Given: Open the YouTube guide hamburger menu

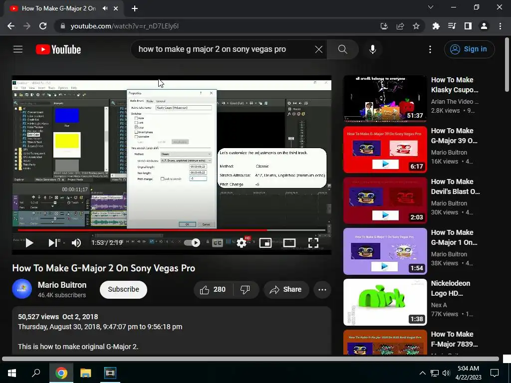Looking at the screenshot, I should click(x=18, y=49).
